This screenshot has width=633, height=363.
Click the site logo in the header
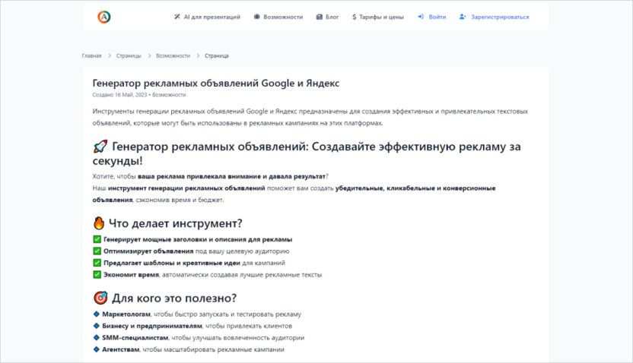(x=104, y=17)
